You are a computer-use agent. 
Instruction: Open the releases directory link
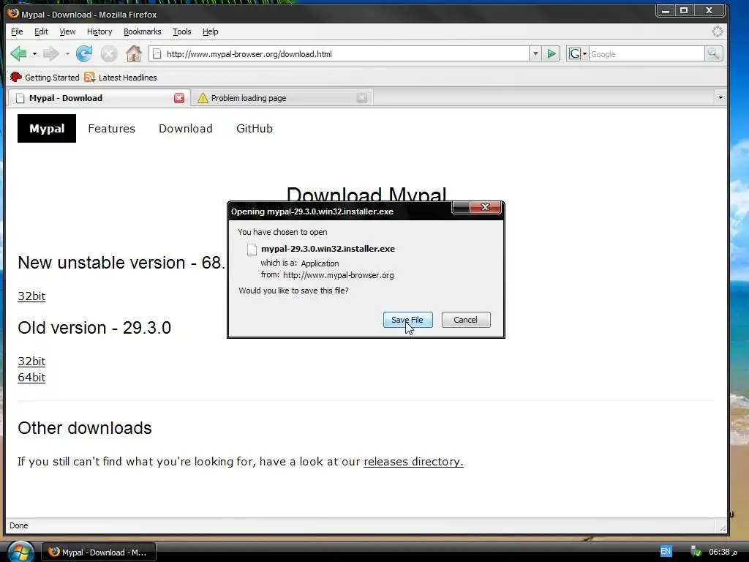pos(413,462)
